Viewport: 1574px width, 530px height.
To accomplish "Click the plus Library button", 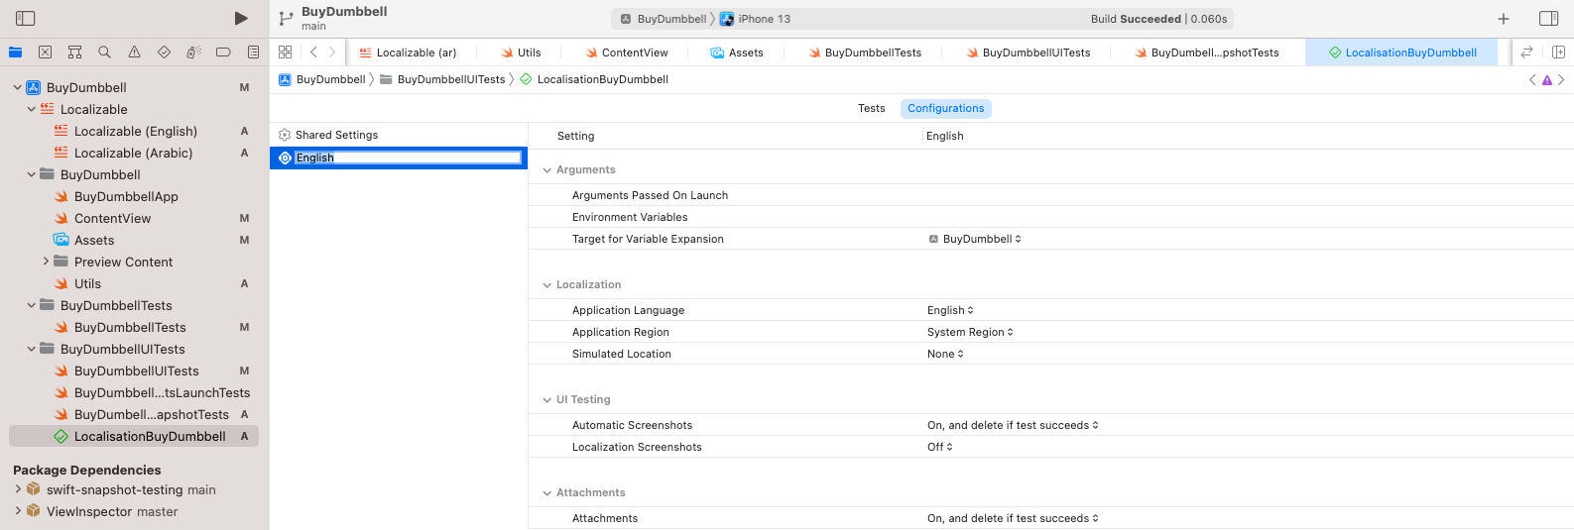I will (x=1504, y=19).
